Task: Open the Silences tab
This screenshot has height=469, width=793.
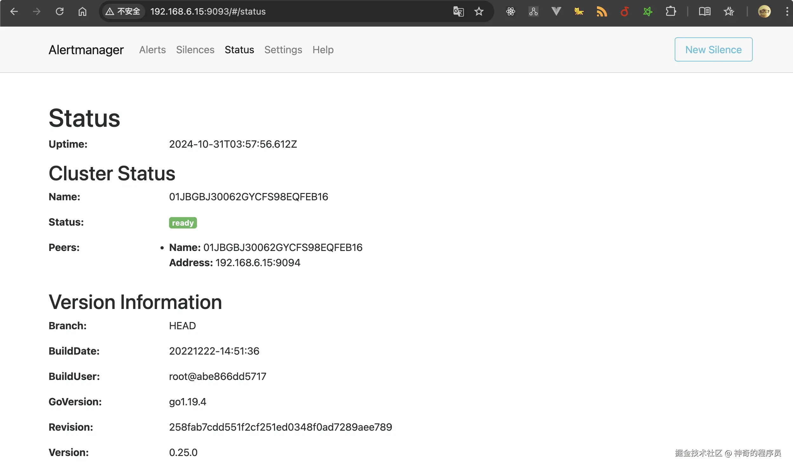Action: click(x=195, y=50)
